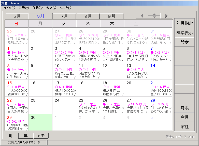Click the next month right arrow
Screen dimensions: 199x146
tap(166, 16)
